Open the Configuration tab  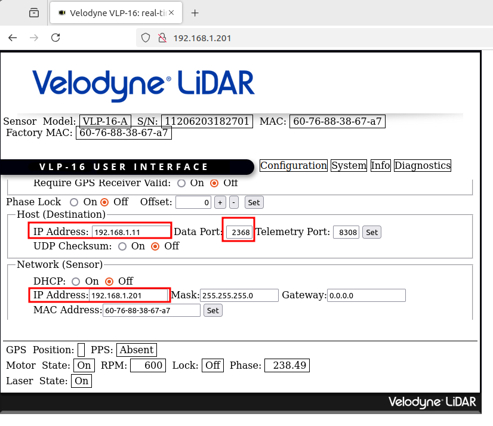[294, 166]
